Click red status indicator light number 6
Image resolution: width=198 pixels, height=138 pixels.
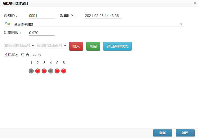(64, 71)
